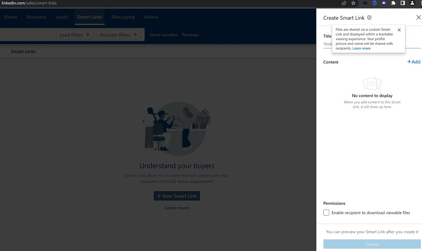
Task: Open the browser profile avatar
Action: tap(412, 3)
